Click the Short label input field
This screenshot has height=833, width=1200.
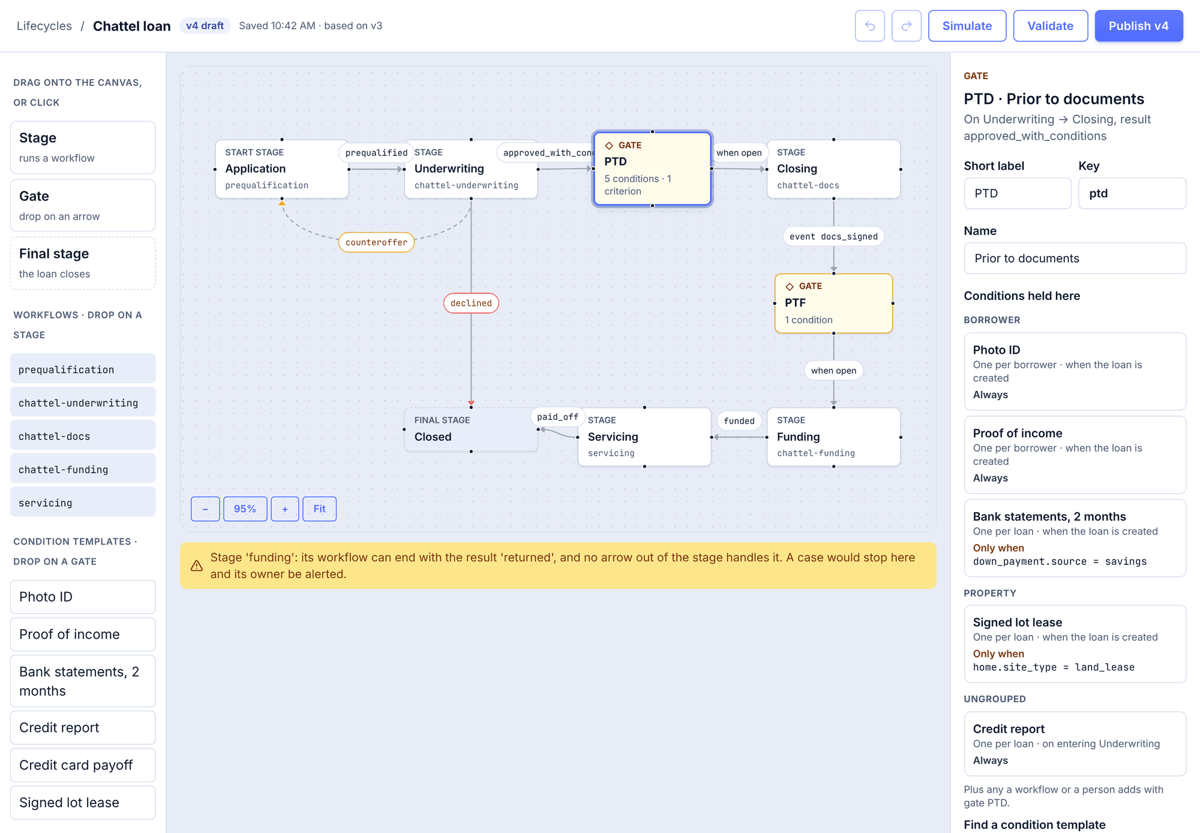1017,193
